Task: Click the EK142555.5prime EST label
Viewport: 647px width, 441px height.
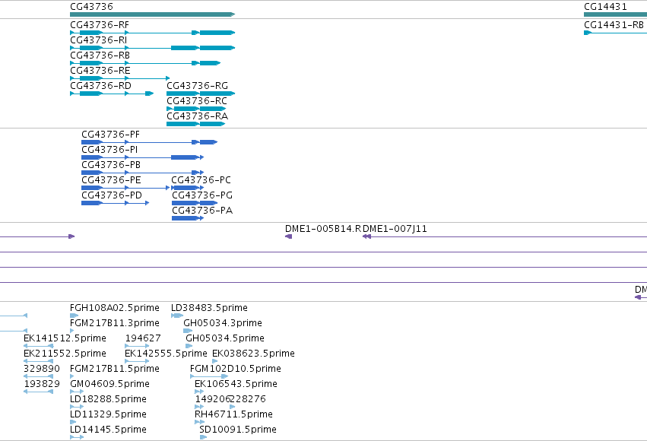Action: pyautogui.click(x=166, y=354)
